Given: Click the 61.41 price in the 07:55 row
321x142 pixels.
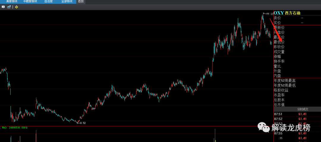Looking at the screenshot, I should coord(302,133).
